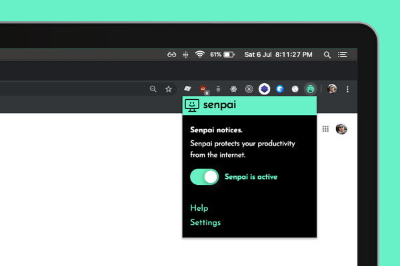Open the Chrome three-dot menu
Viewport: 400px width, 266px height.
[x=347, y=89]
